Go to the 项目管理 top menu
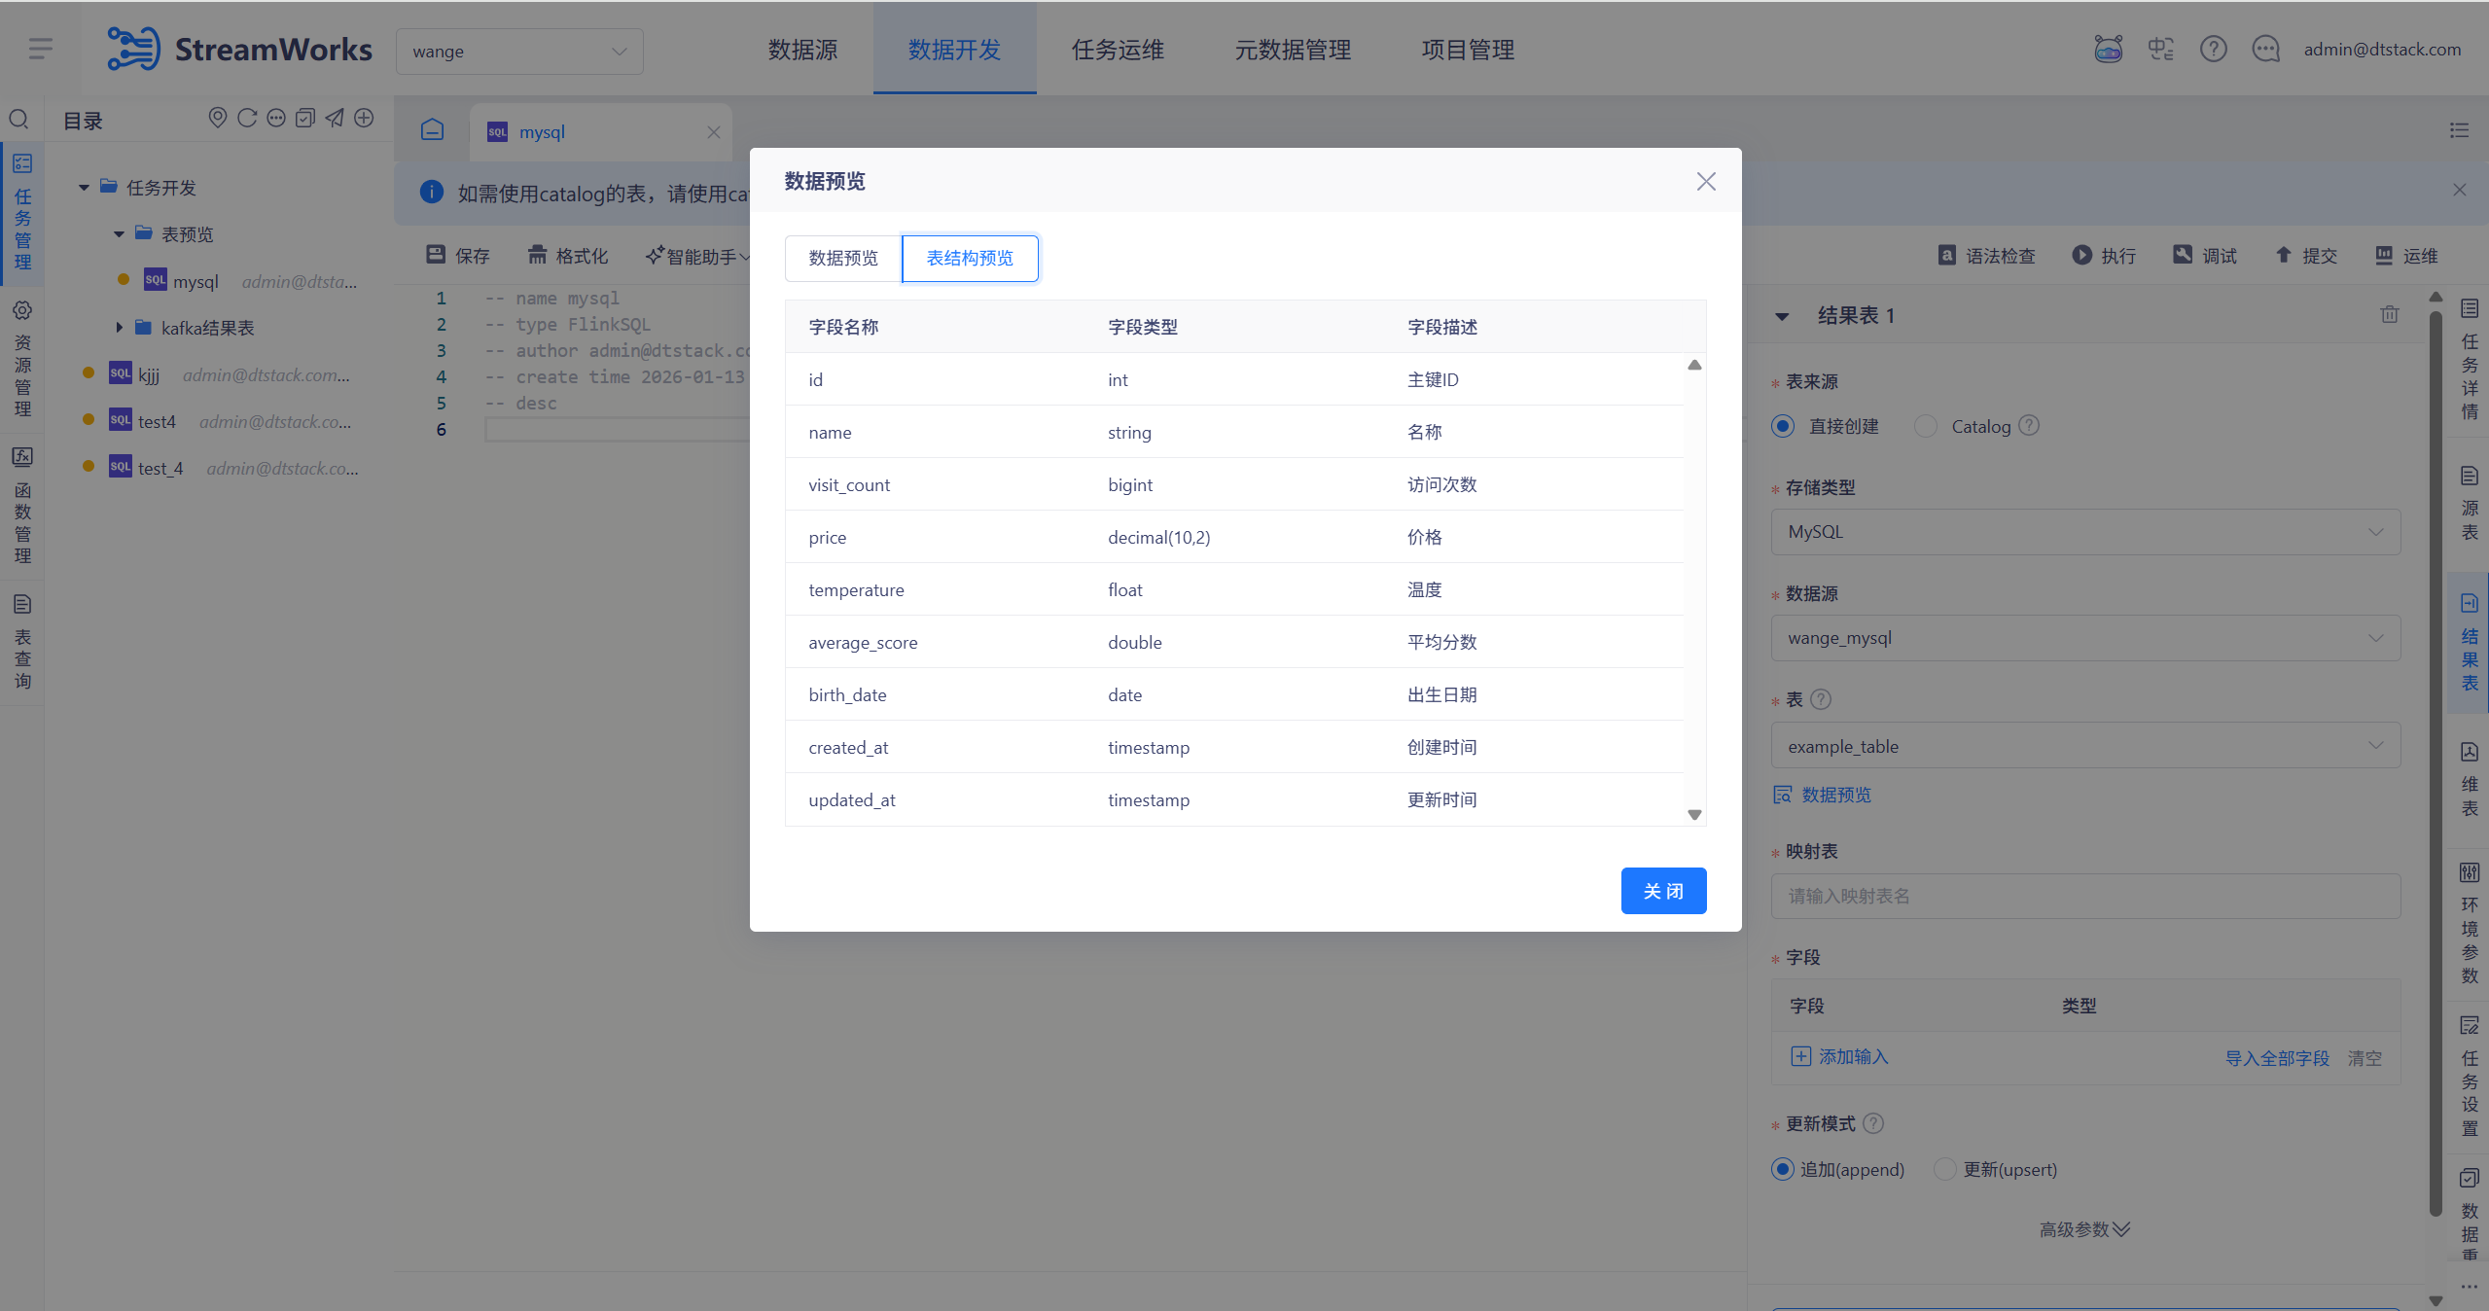Screen dimensions: 2489x1311 1468,50
